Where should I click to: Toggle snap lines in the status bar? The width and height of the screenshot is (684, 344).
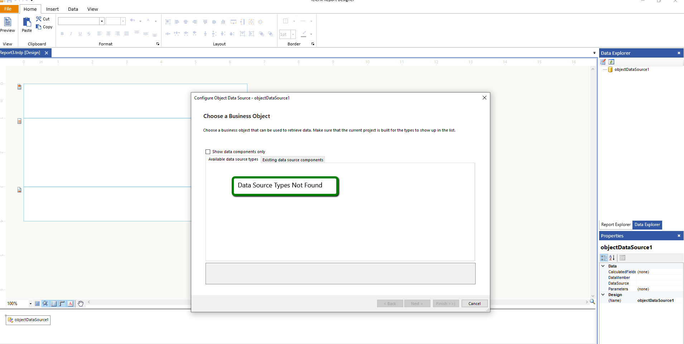point(45,303)
